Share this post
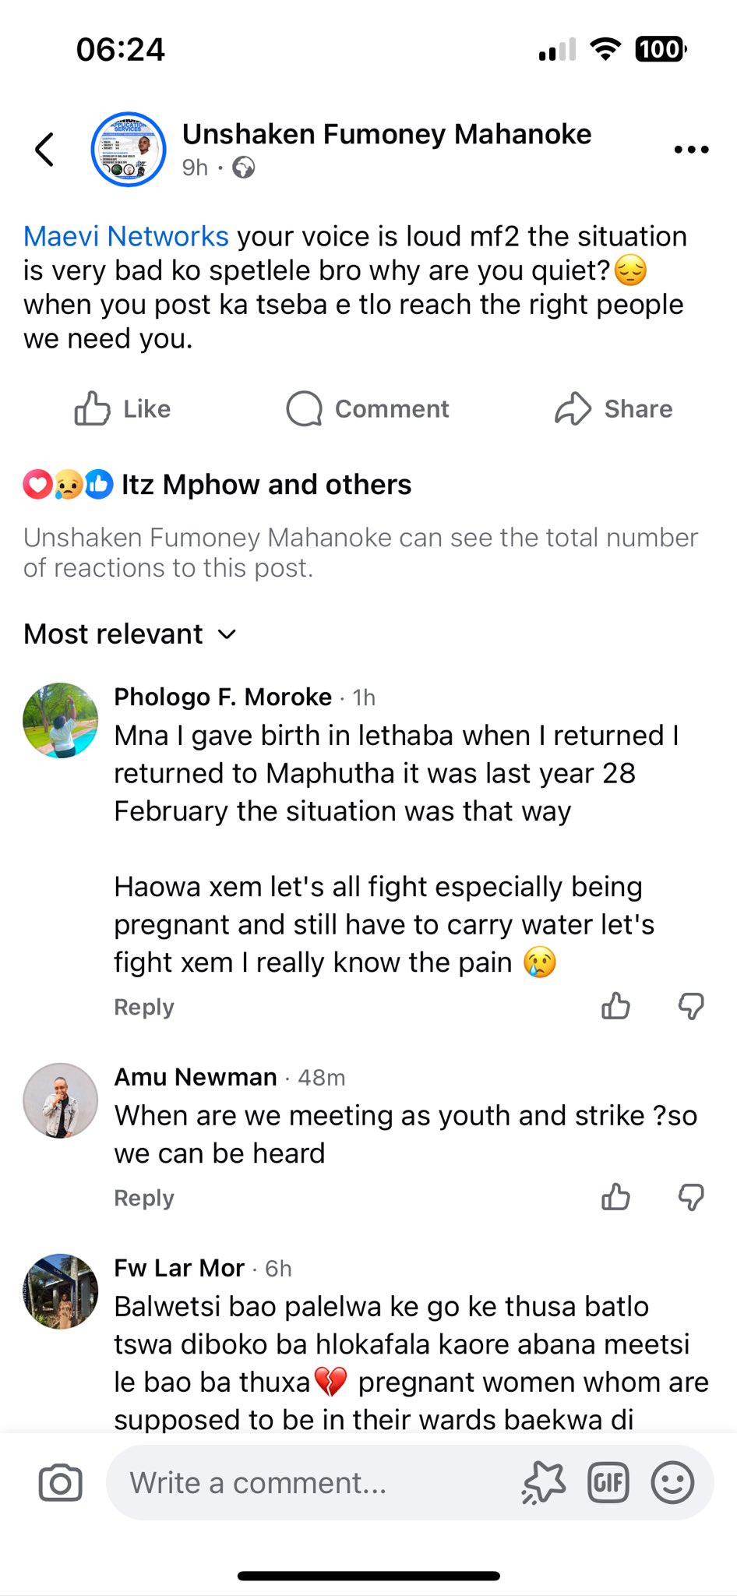The image size is (737, 1596). 614,408
